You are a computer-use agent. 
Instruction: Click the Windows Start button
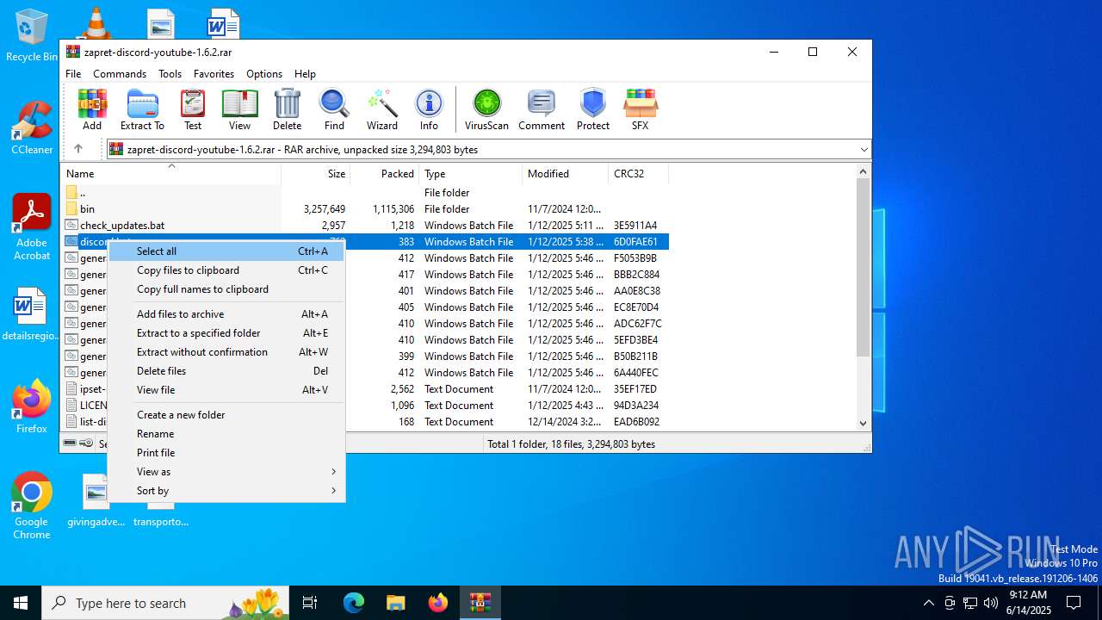click(x=21, y=603)
